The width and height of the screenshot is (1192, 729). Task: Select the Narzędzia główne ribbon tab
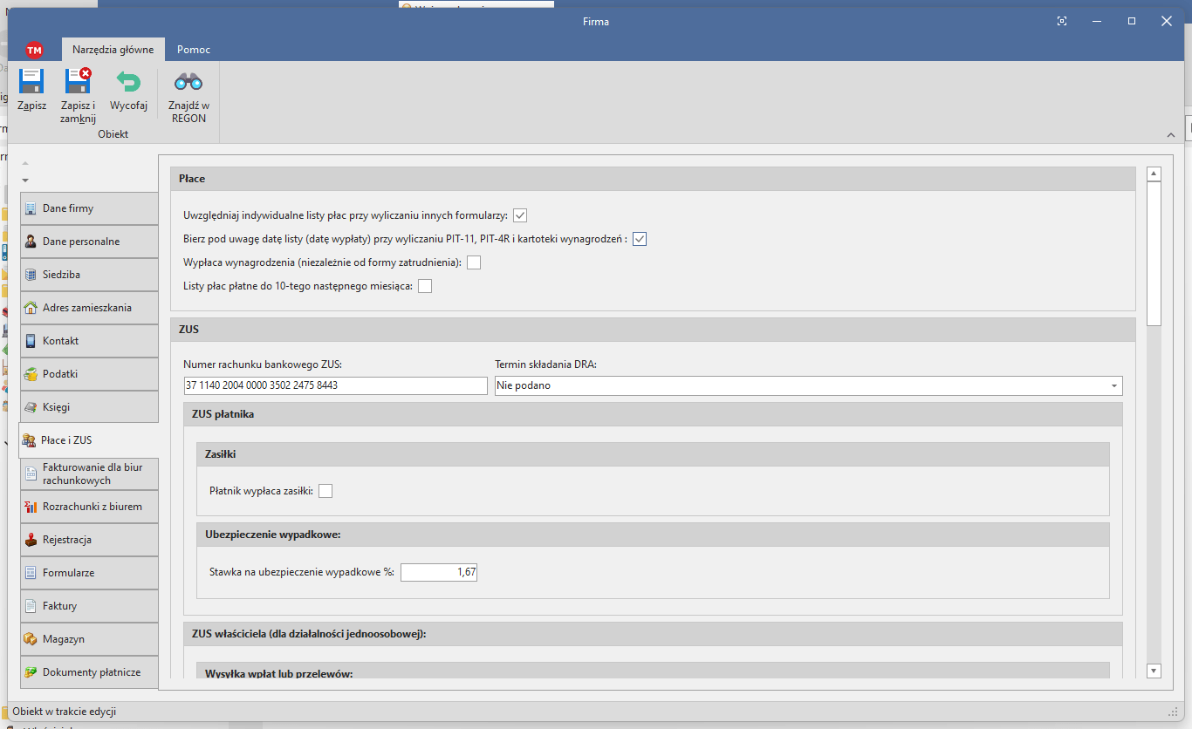(113, 50)
